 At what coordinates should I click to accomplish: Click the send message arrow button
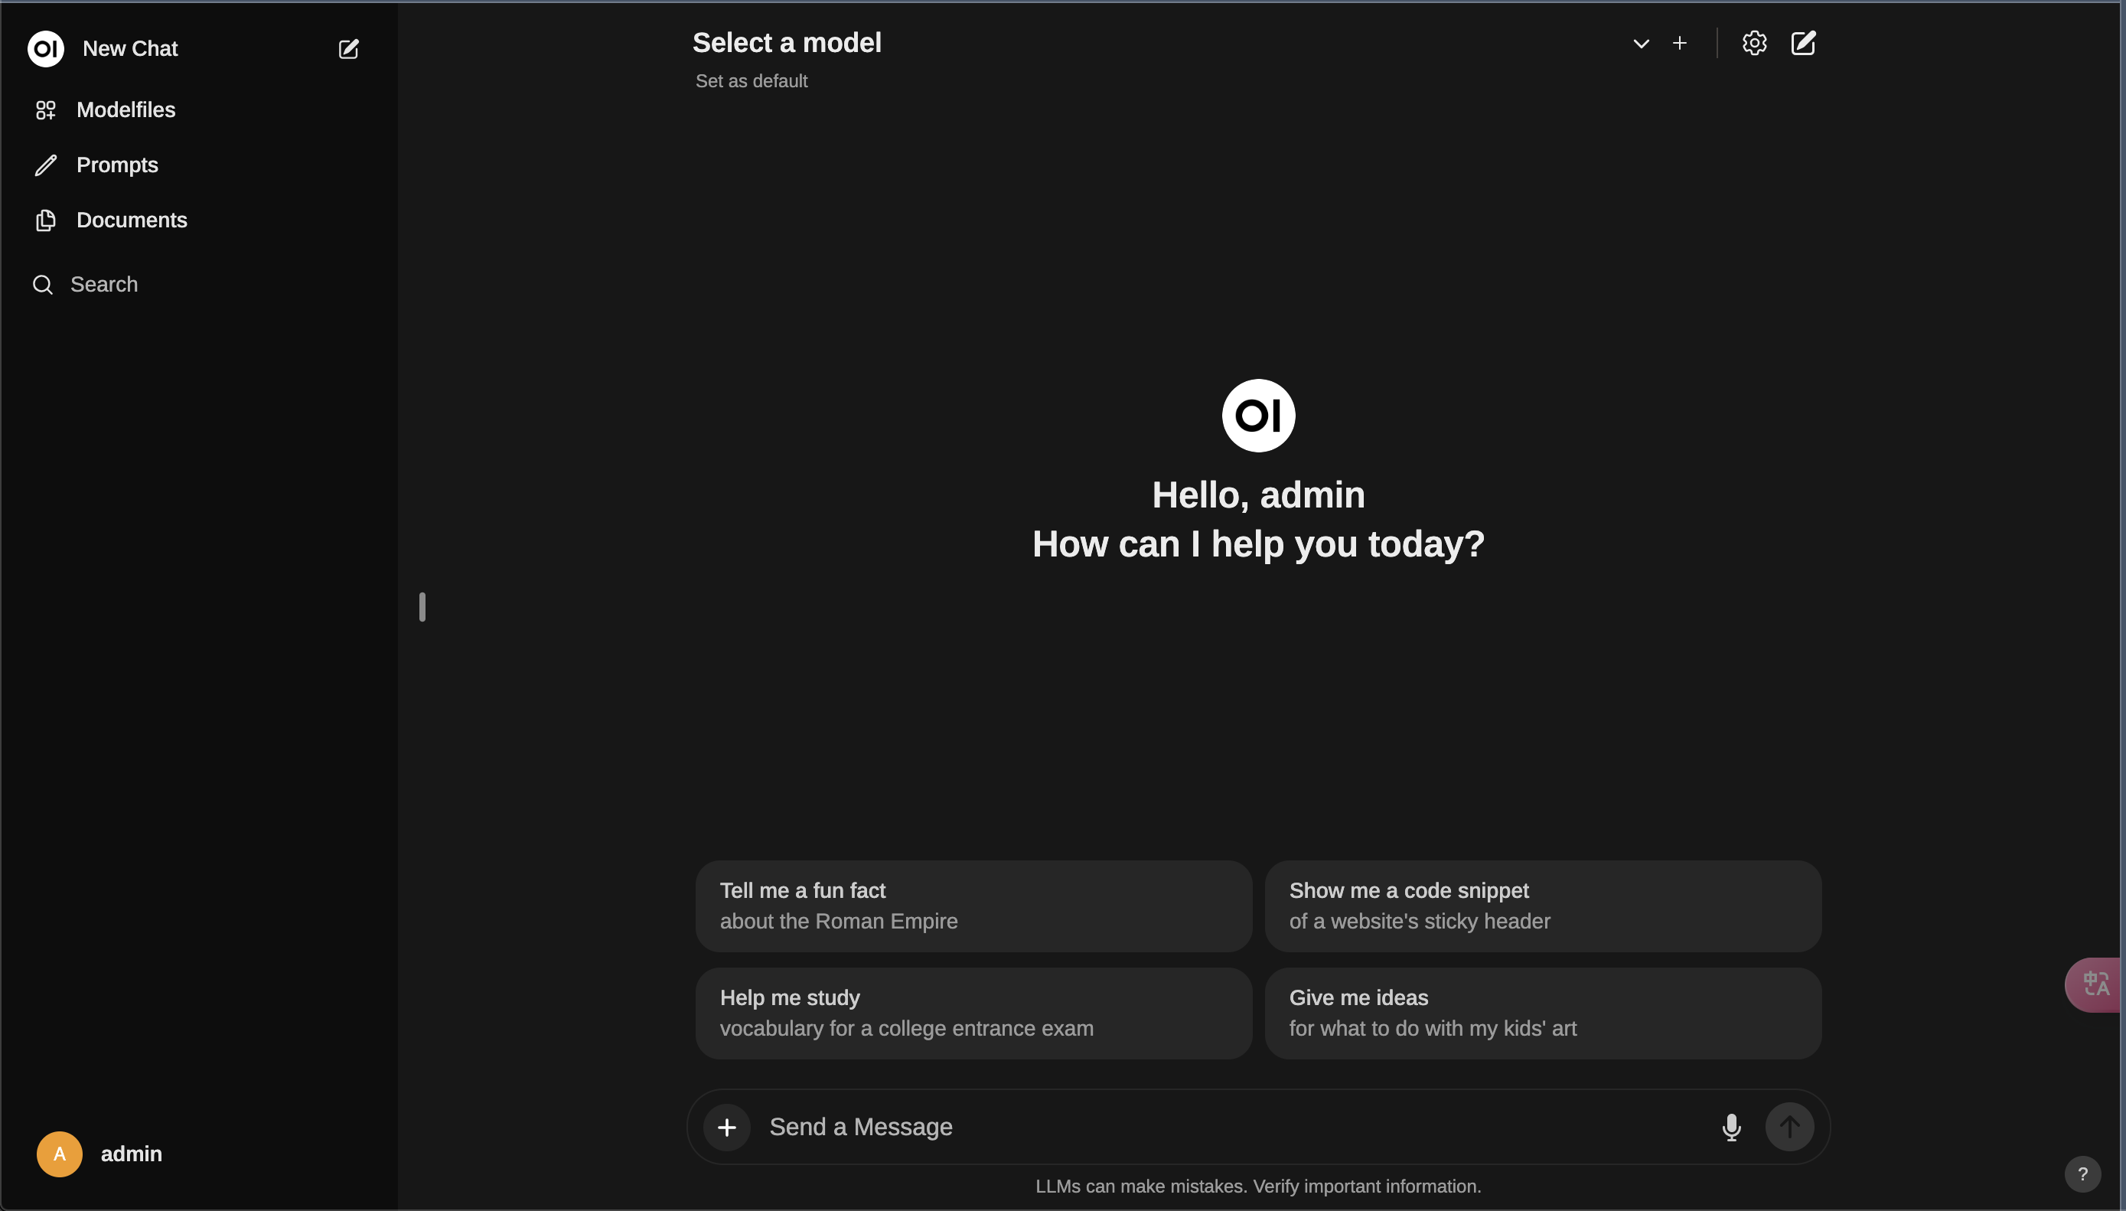pyautogui.click(x=1789, y=1127)
